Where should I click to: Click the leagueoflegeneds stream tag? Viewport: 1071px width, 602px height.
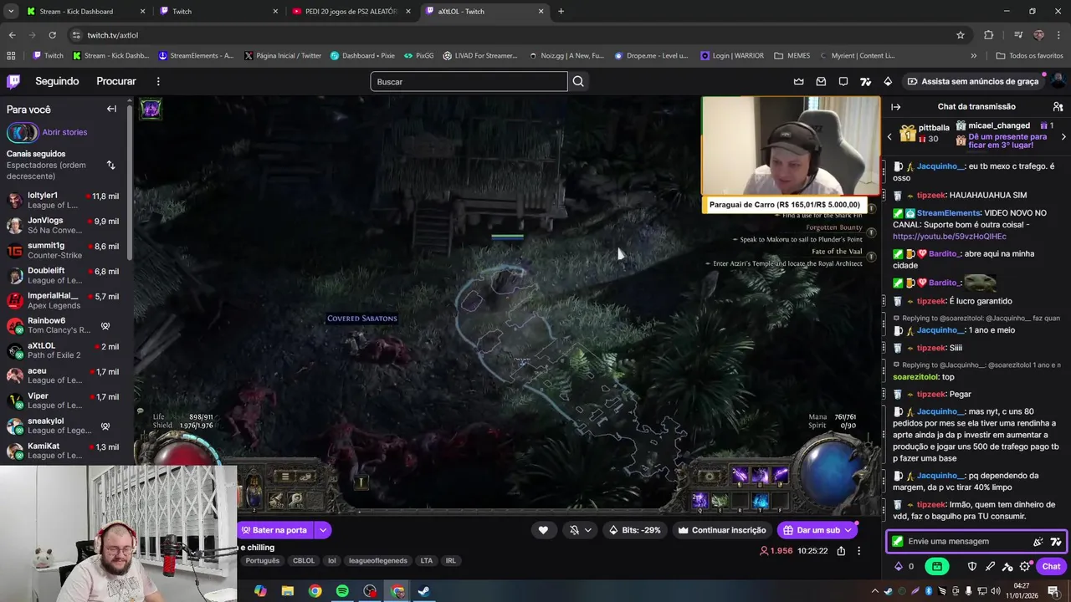378,561
